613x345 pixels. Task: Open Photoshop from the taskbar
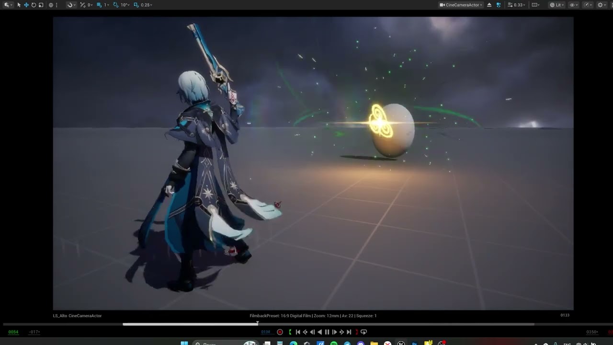414,343
